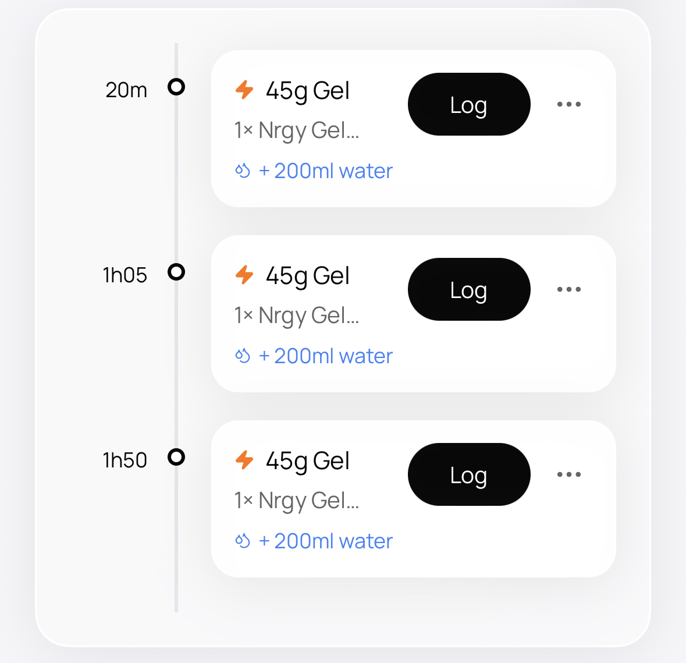The height and width of the screenshot is (663, 686).
Task: Click the water droplet icon on the 20m card
Action: tap(243, 171)
